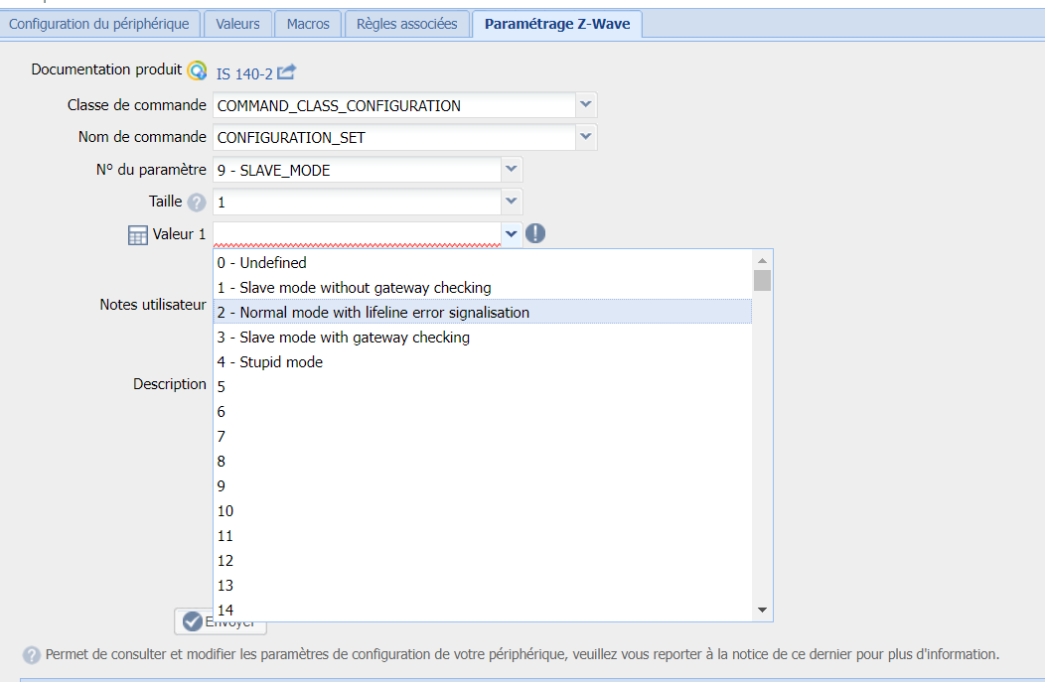Switch to Configuration du périphérique tab
1045x682 pixels.
click(99, 24)
